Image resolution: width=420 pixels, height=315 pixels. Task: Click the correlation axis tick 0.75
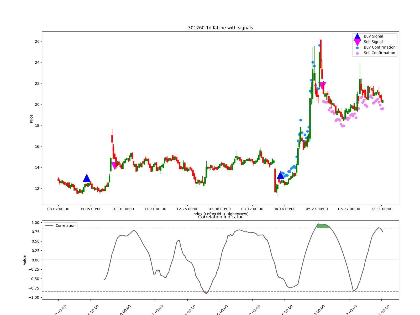coord(35,232)
